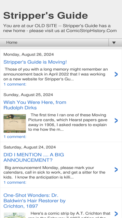
Task: Click the thumbnail for the Crichton comic strip
Action: coord(15,215)
